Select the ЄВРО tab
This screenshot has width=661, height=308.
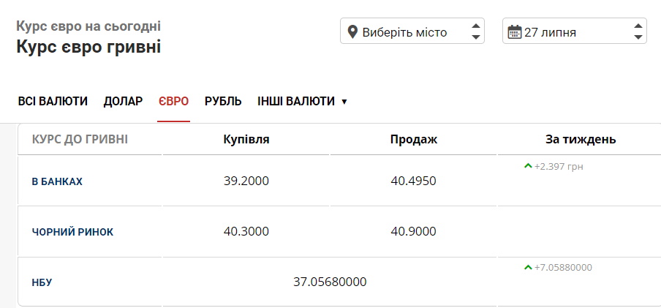[x=173, y=101]
